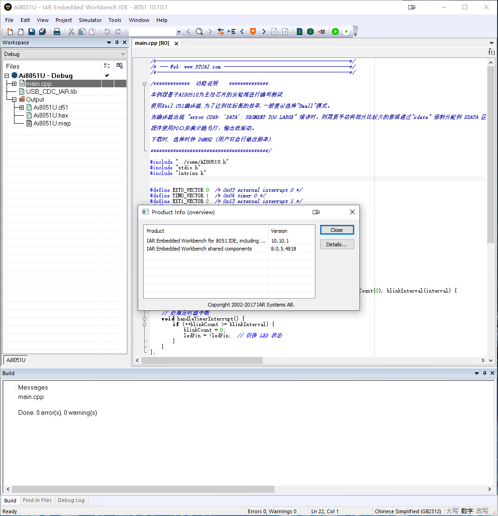Click the Find magnifier icon
The image size is (498, 516).
[199, 32]
